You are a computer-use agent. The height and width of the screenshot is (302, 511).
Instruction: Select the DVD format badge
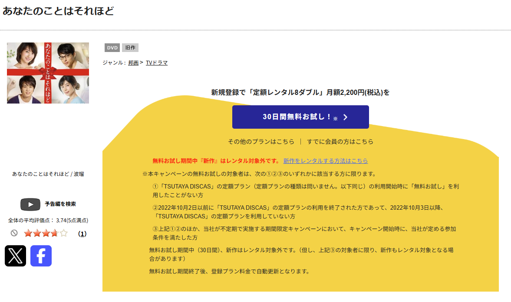click(x=112, y=48)
